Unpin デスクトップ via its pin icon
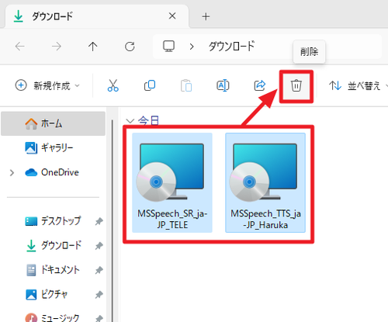 coord(99,221)
